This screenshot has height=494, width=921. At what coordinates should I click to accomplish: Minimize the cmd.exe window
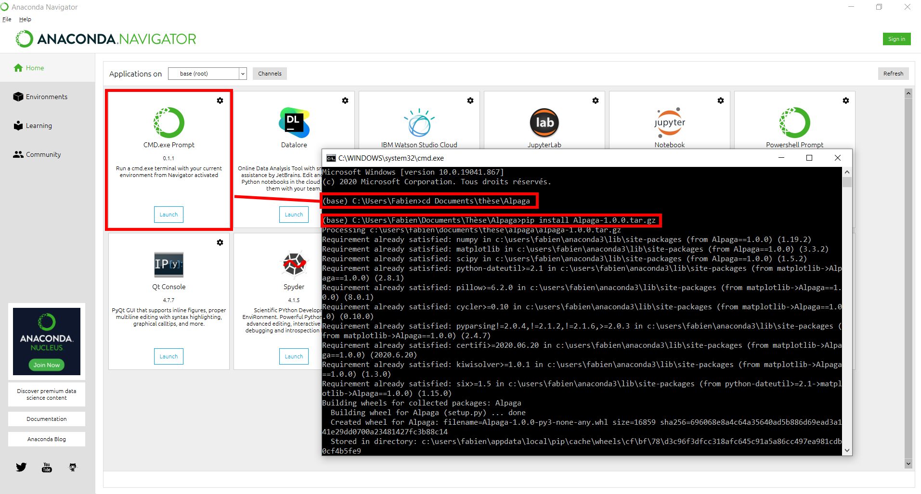tap(781, 158)
